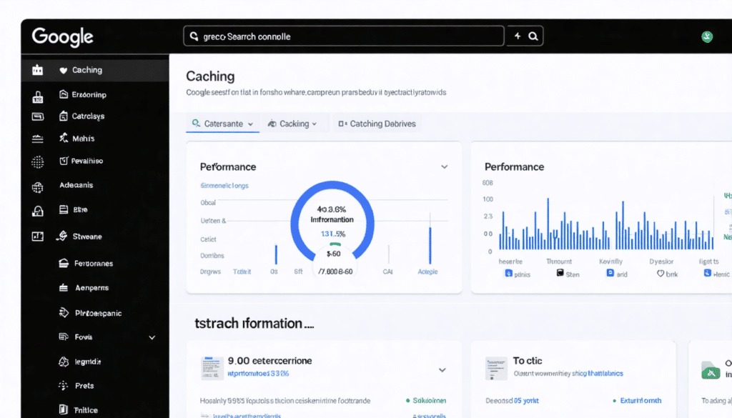Image resolution: width=732 pixels, height=418 pixels.
Task: Click the left rail stack icon beside Mehis
Action: point(38,139)
